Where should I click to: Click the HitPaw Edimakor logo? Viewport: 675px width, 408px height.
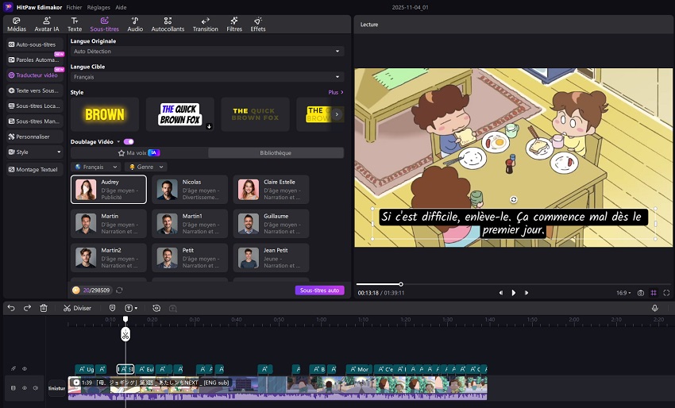pyautogui.click(x=8, y=7)
